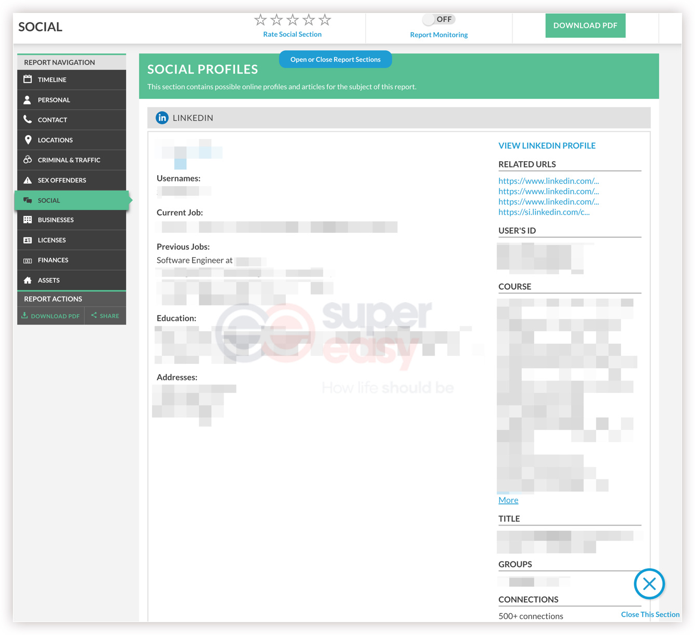Collapse the LinkedIn section header bar
This screenshot has width=695, height=635.
pos(399,118)
